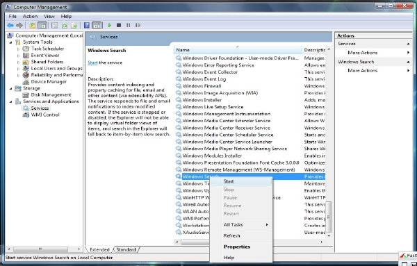Select Windows Media Player Network Sharing Service
417x266 pixels.
[x=250, y=149]
